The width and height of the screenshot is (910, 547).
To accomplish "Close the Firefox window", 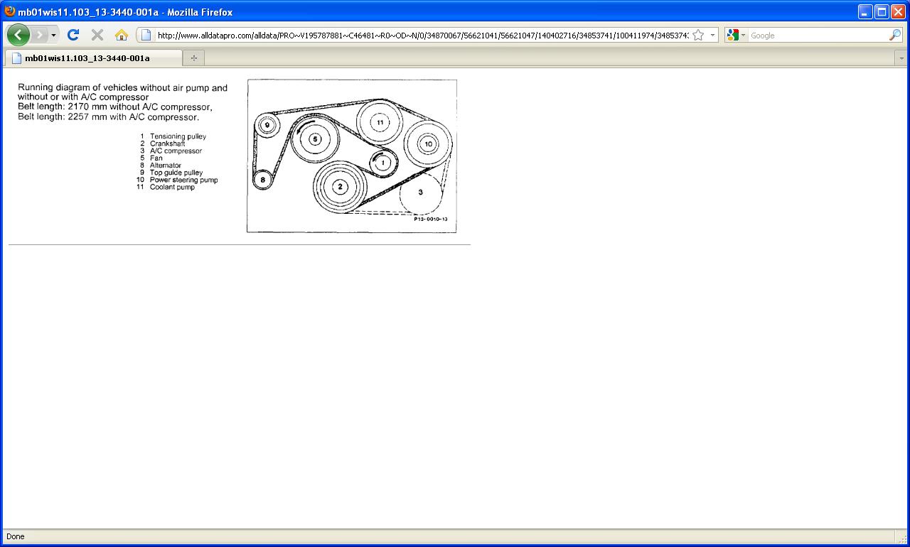I will click(x=898, y=11).
